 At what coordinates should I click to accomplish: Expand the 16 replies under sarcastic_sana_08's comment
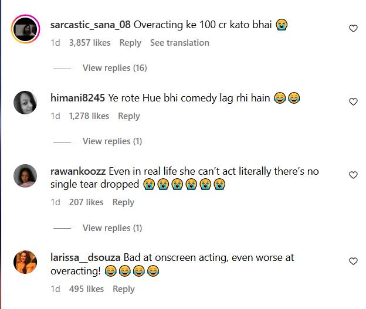(114, 68)
